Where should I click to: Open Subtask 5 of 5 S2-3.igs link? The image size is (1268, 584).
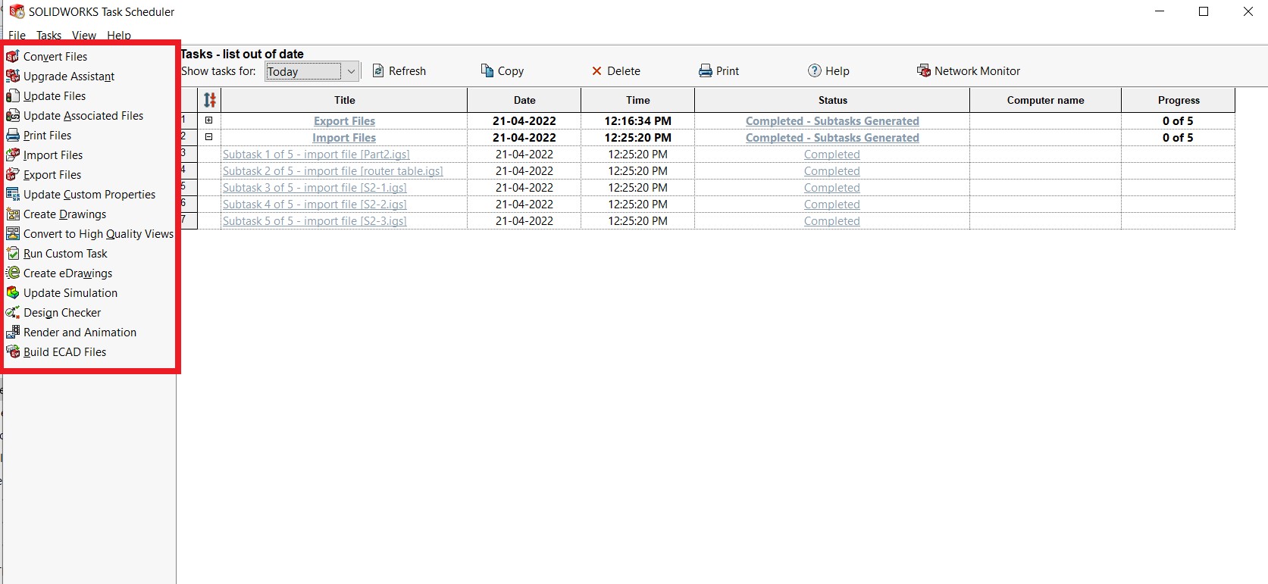click(315, 221)
